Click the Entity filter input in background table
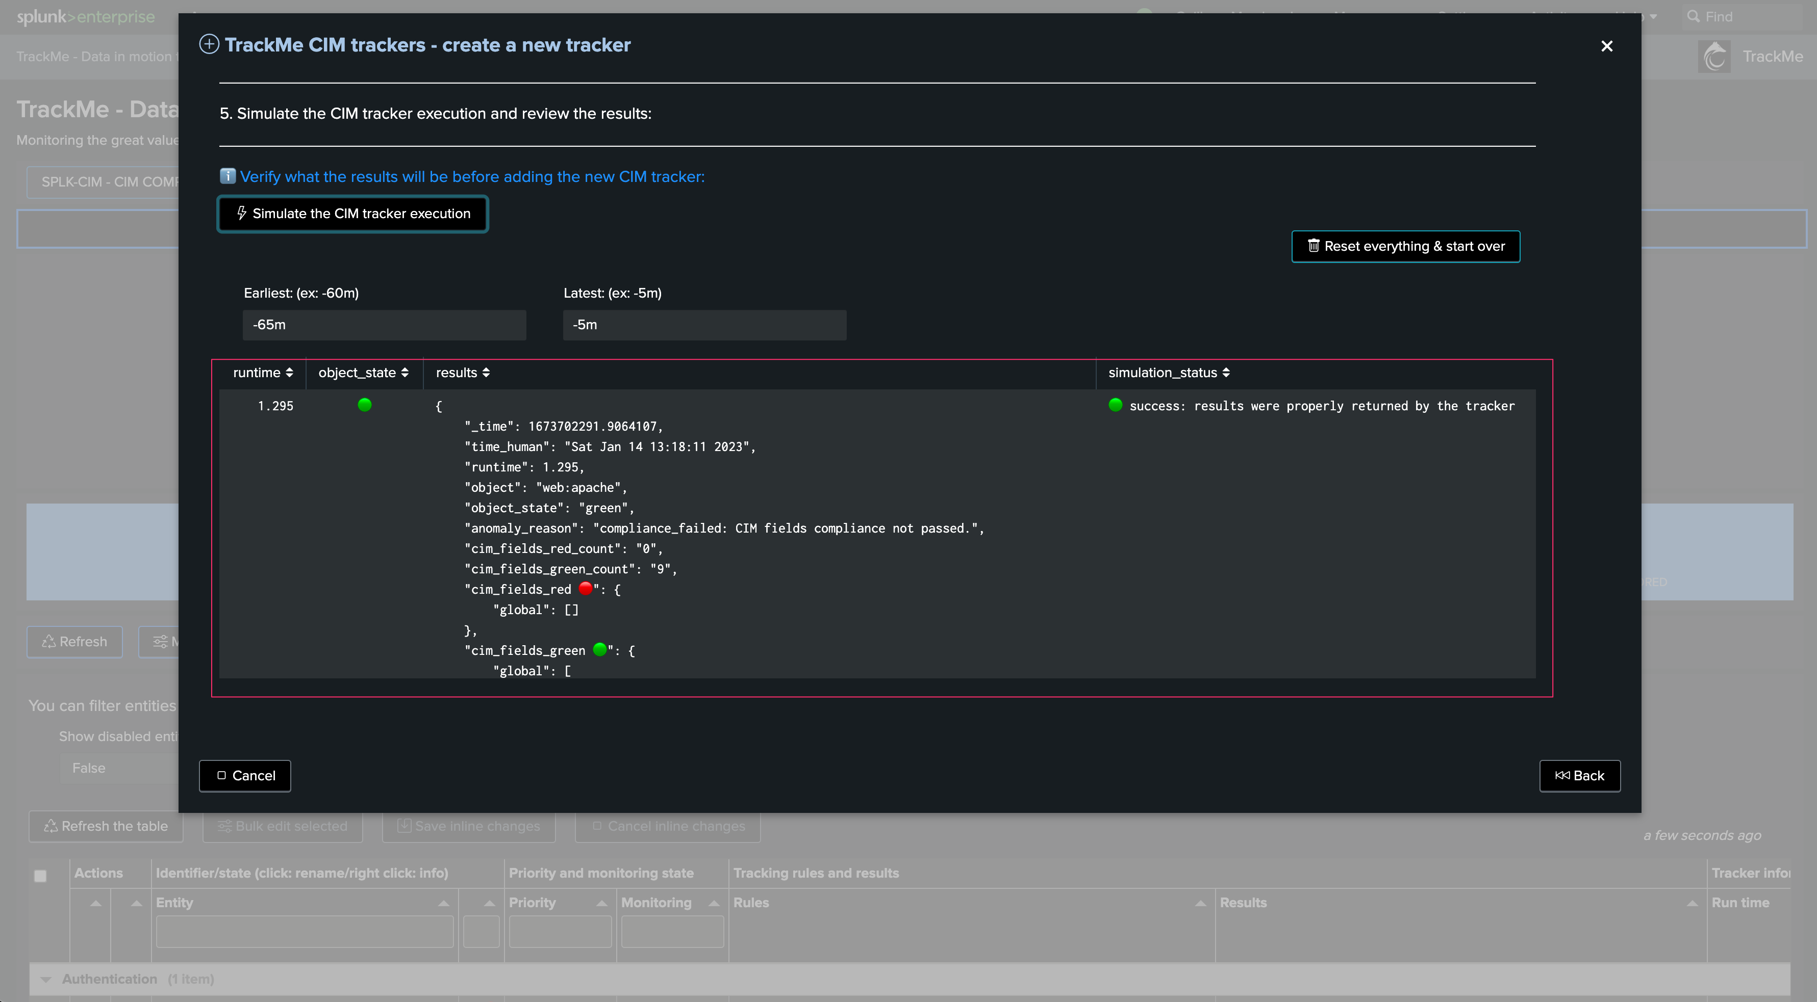Image resolution: width=1817 pixels, height=1002 pixels. click(x=305, y=932)
